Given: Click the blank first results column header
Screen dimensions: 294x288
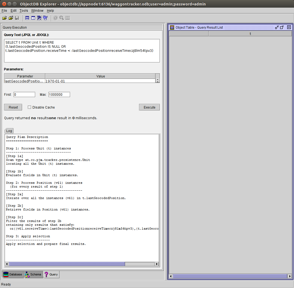Looking at the screenshot, I should tap(189, 34).
